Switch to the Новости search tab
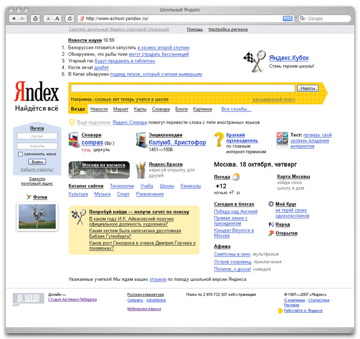The height and width of the screenshot is (339, 360). [99, 109]
